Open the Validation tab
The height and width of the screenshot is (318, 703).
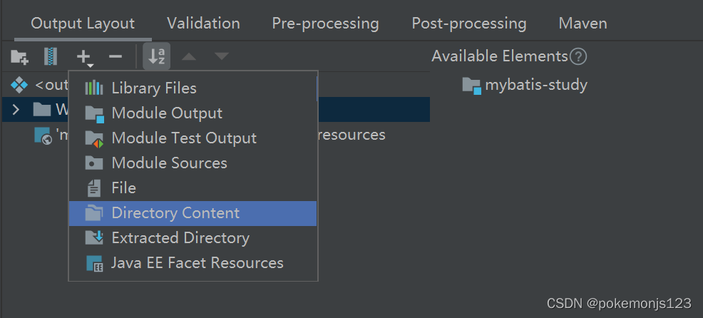pyautogui.click(x=203, y=24)
